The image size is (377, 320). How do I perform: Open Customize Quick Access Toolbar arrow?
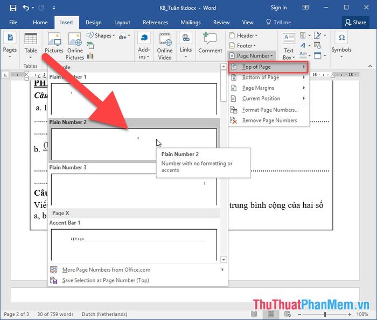54,8
